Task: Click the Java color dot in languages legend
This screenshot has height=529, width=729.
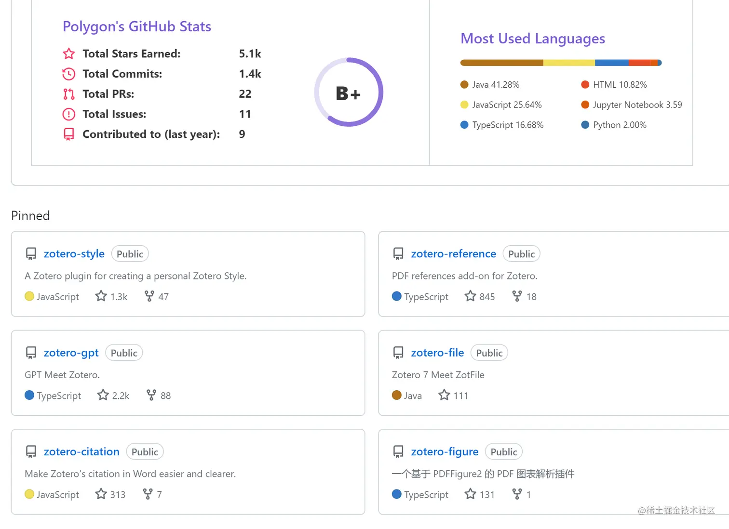Action: coord(464,85)
